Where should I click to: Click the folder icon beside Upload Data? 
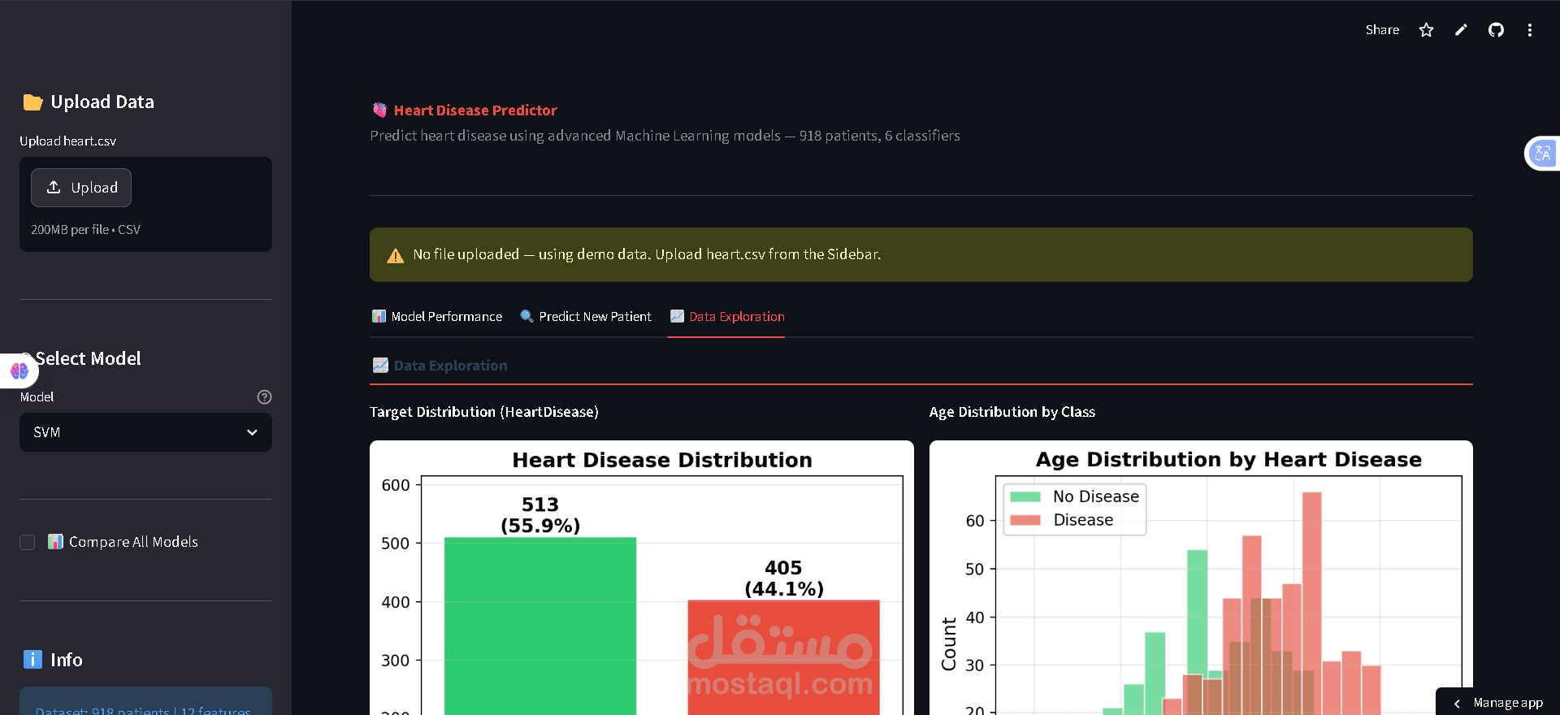coord(32,102)
